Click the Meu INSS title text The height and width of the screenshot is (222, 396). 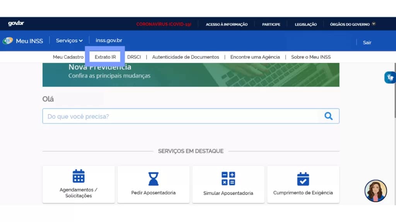click(x=29, y=41)
